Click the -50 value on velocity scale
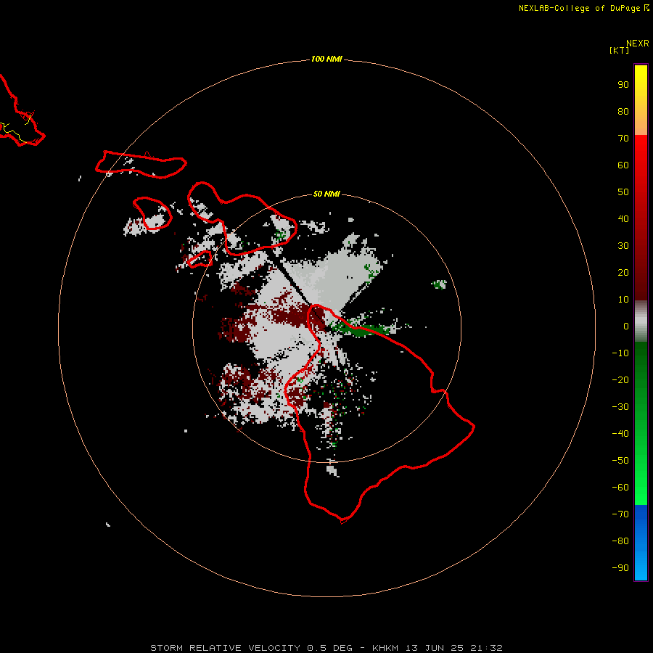Image resolution: width=653 pixels, height=653 pixels. (x=620, y=461)
